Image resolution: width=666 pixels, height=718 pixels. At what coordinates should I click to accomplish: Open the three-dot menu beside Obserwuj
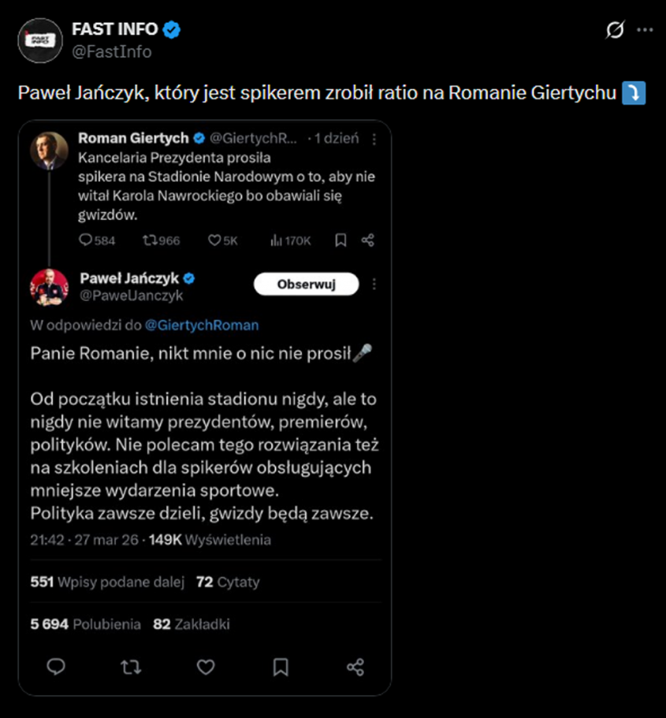pos(374,285)
